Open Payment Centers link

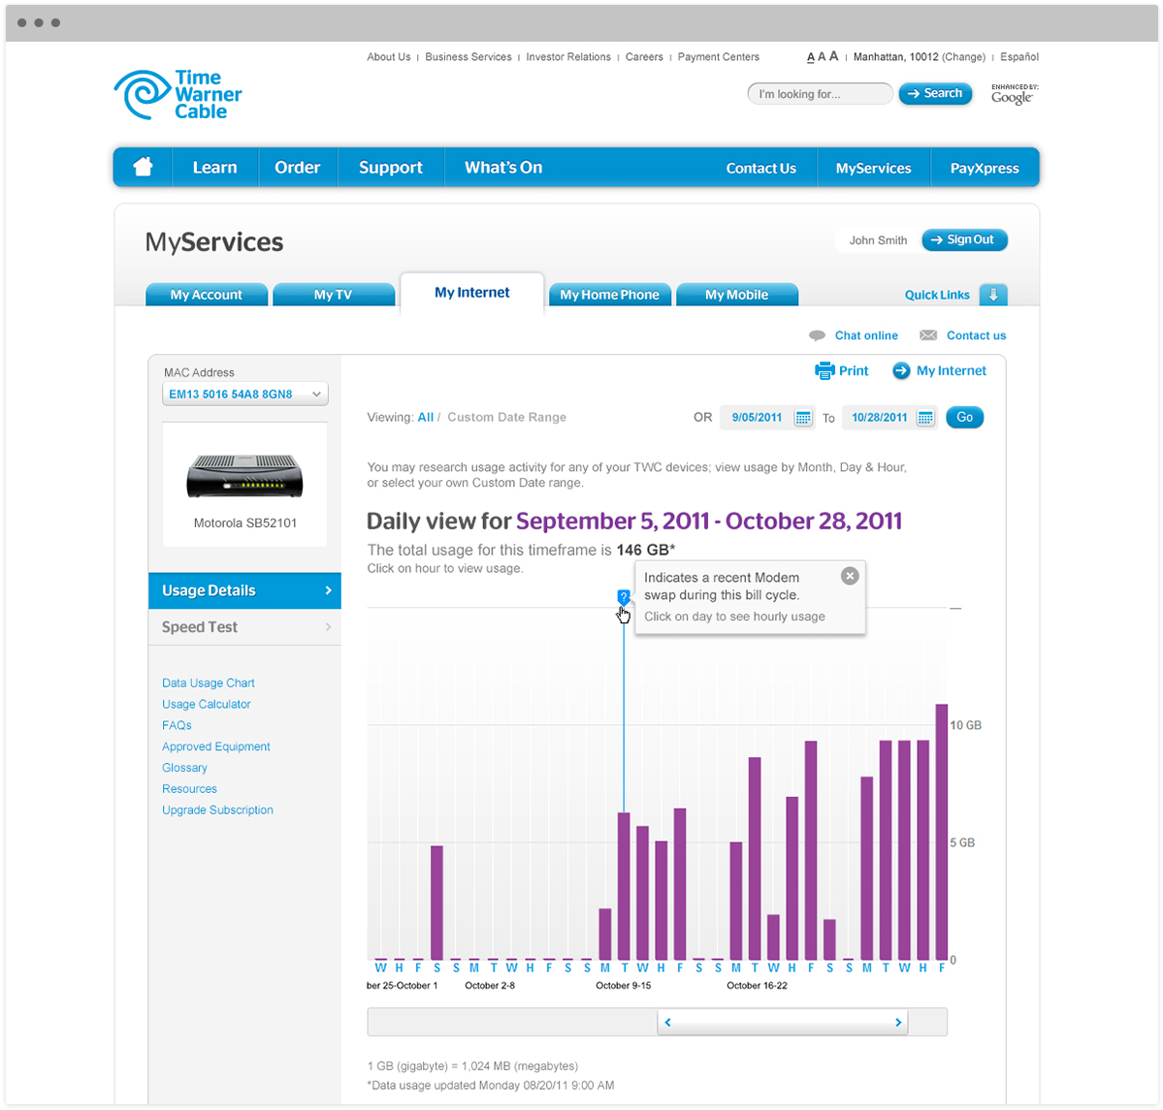(719, 57)
